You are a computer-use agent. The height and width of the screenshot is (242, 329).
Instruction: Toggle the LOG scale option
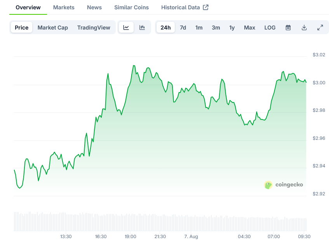pos(270,28)
